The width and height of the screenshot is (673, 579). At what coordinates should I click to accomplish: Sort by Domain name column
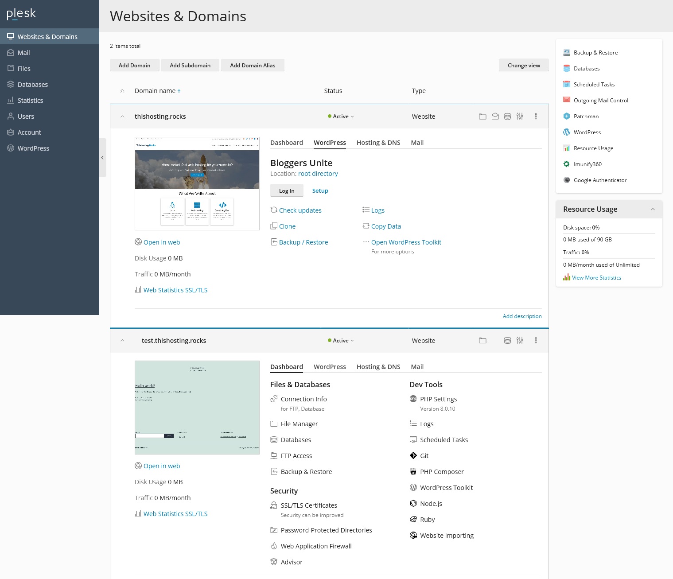157,91
